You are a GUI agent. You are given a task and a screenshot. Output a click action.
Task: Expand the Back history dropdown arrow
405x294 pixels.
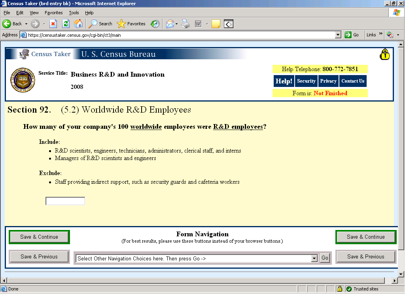pyautogui.click(x=26, y=24)
